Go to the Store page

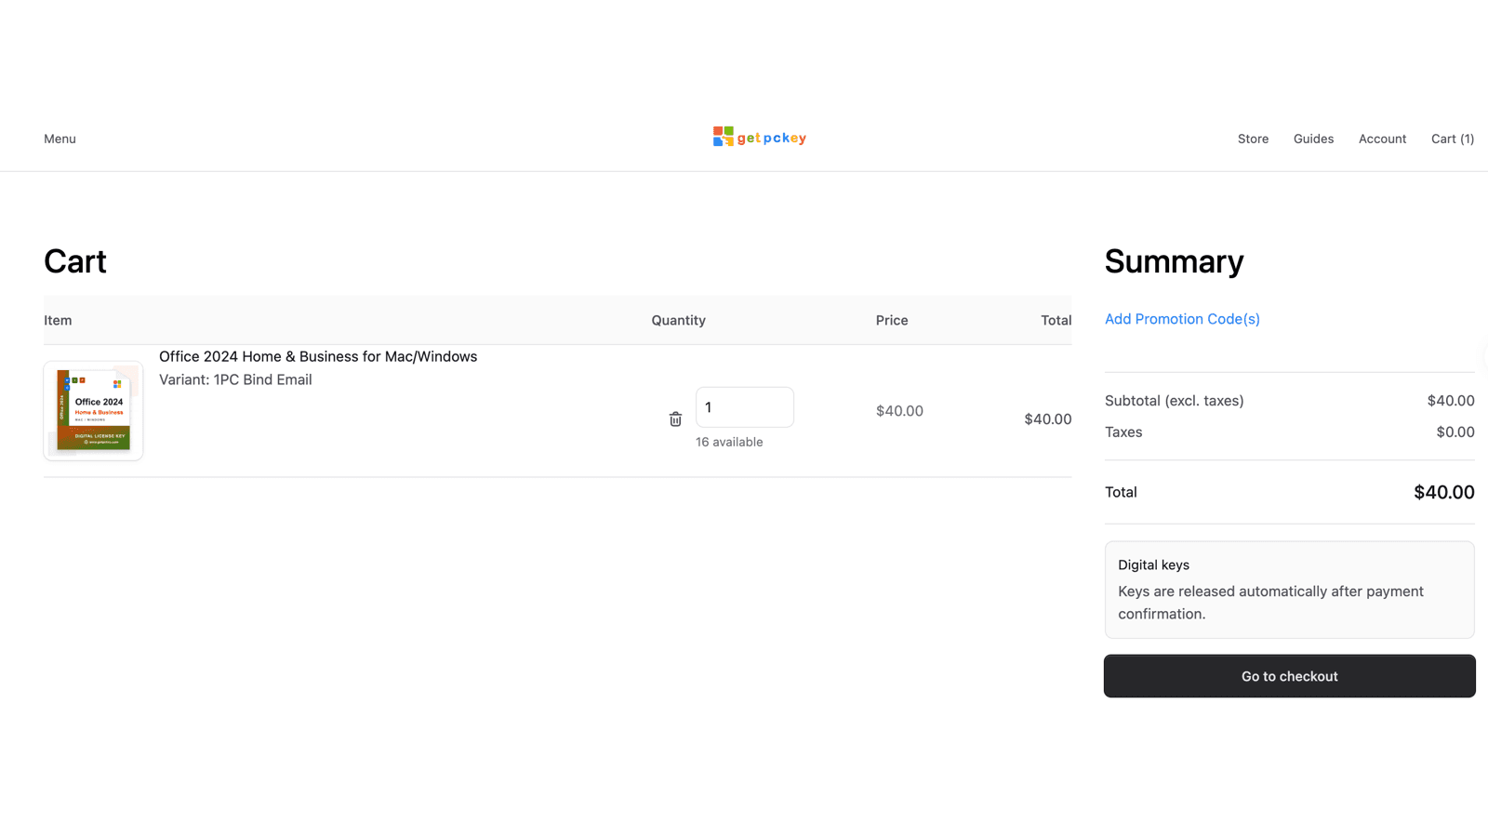click(1253, 139)
